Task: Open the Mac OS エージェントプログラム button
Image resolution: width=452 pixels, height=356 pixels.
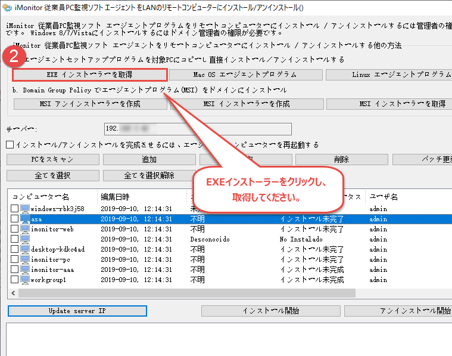Action: [245, 75]
